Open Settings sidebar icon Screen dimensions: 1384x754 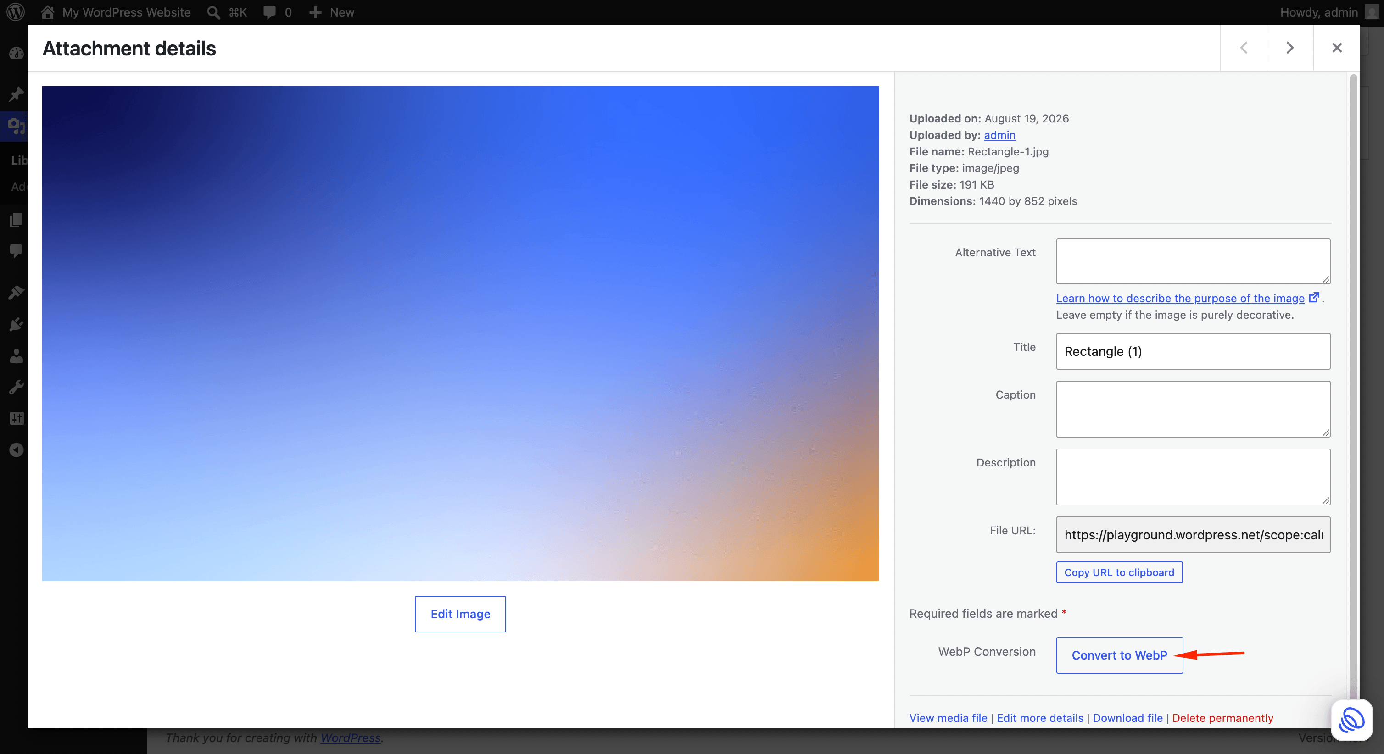coord(16,418)
